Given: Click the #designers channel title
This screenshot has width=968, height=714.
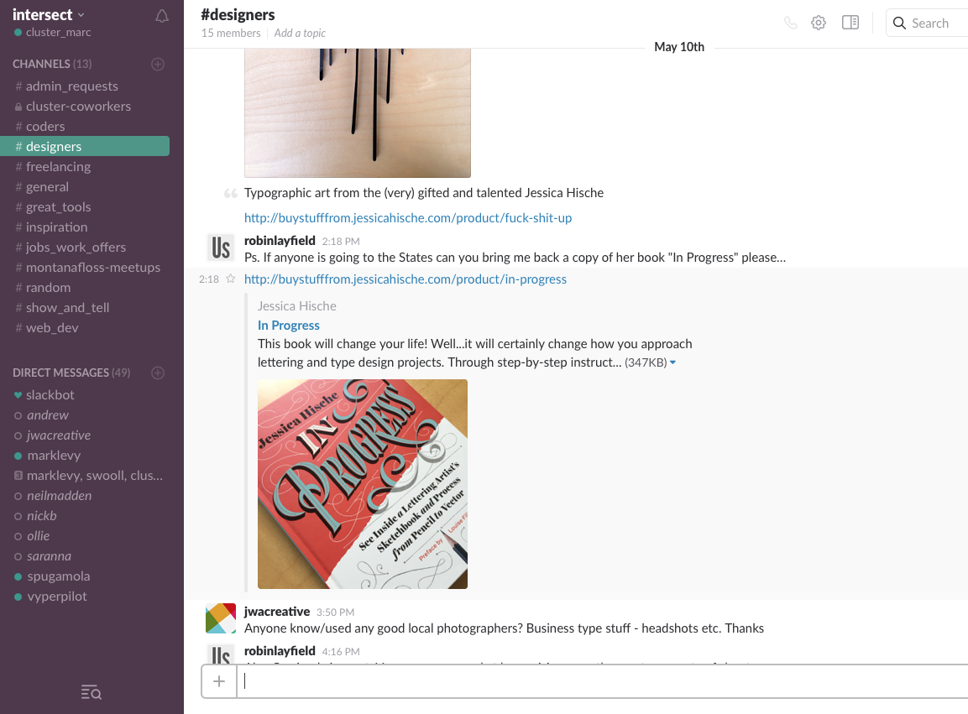Looking at the screenshot, I should click(x=238, y=15).
